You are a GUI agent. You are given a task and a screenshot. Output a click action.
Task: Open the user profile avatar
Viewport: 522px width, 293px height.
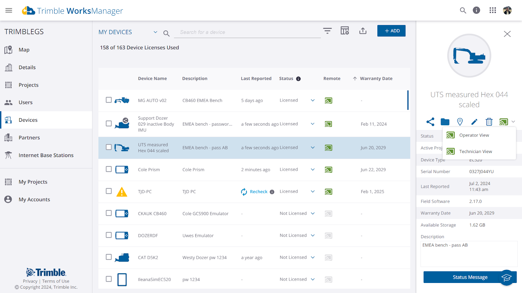click(x=507, y=10)
